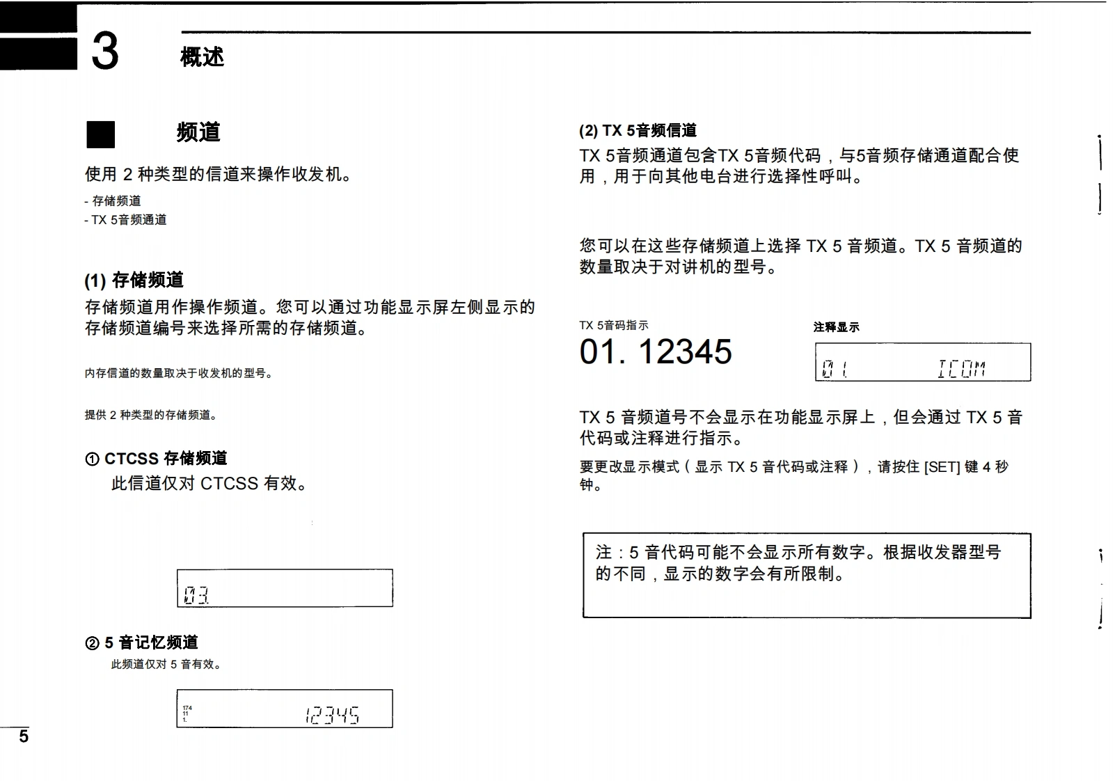Click the large chapter number 3
1115x781 pixels.
[x=105, y=52]
